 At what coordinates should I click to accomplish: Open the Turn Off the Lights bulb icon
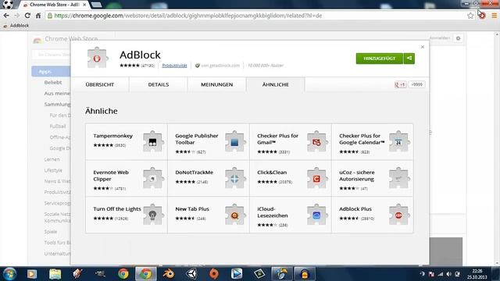point(153,215)
